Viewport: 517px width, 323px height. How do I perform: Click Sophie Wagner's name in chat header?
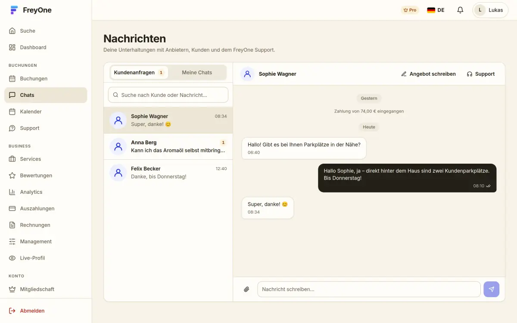(x=277, y=74)
